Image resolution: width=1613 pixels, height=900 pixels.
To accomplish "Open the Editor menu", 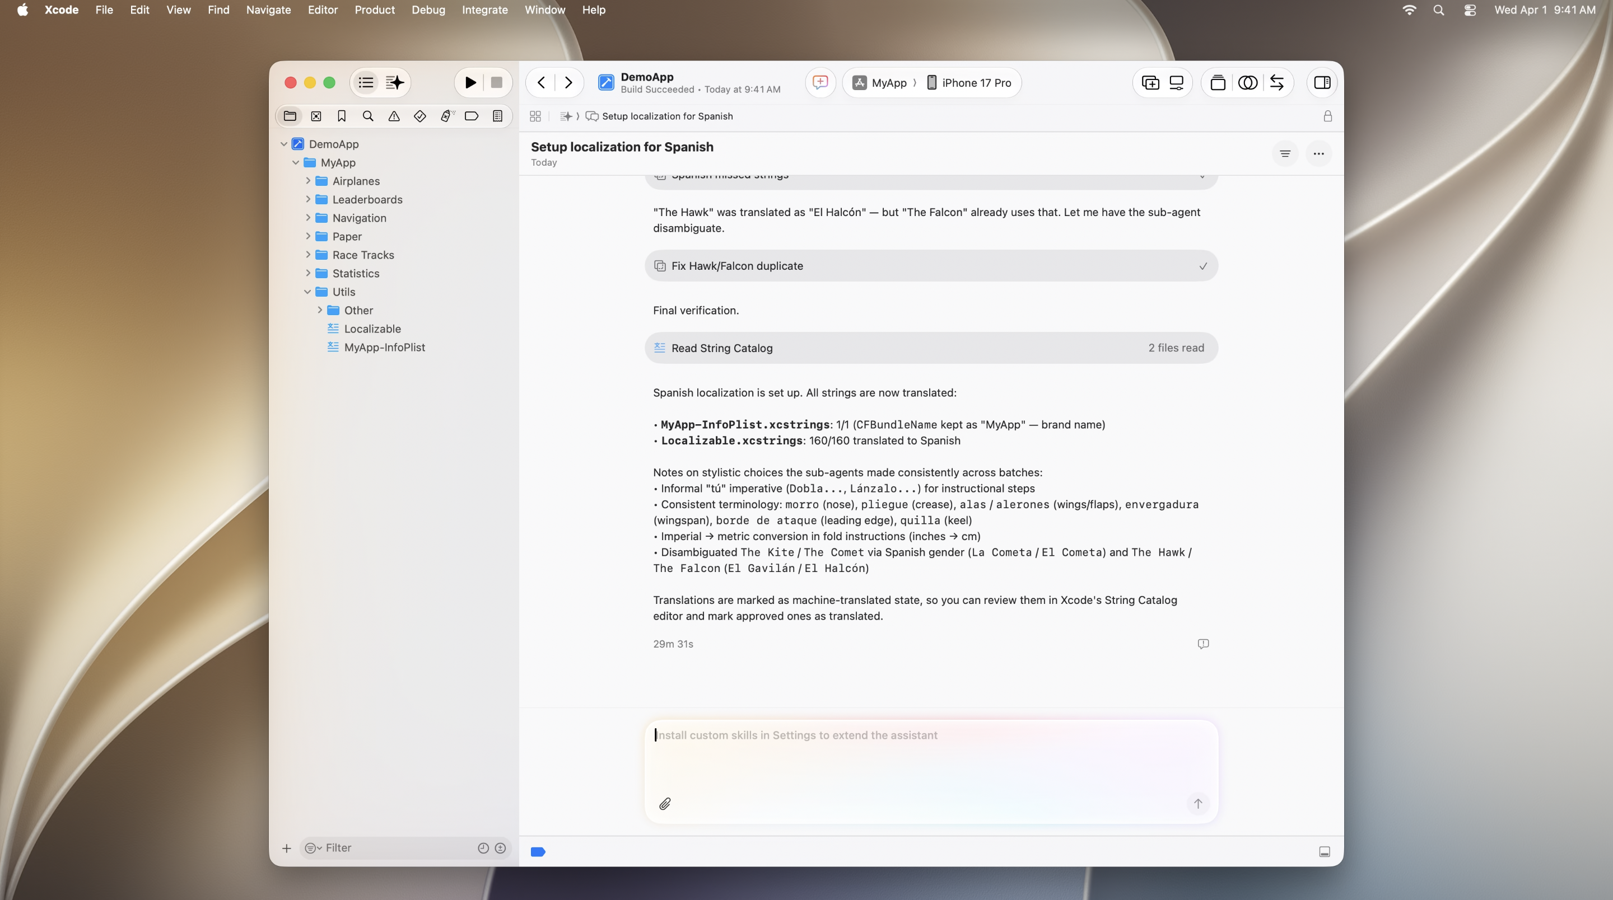I will (323, 10).
